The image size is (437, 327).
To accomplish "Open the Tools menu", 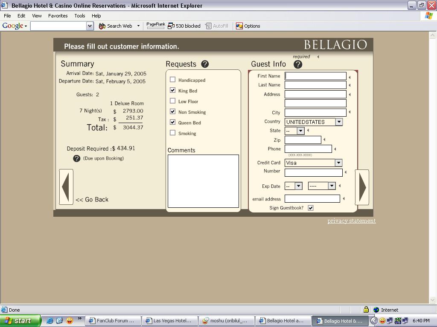I will coord(80,16).
